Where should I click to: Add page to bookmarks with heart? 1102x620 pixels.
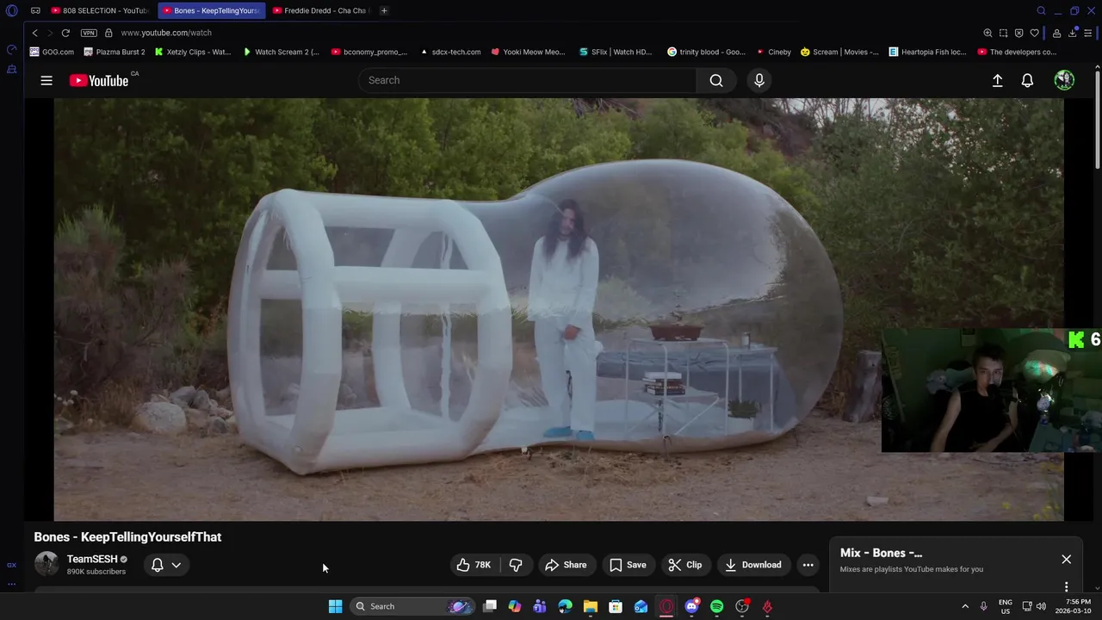[1034, 33]
